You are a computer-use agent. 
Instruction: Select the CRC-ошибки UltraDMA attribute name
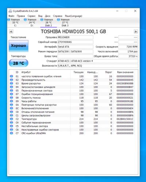pos(34,133)
